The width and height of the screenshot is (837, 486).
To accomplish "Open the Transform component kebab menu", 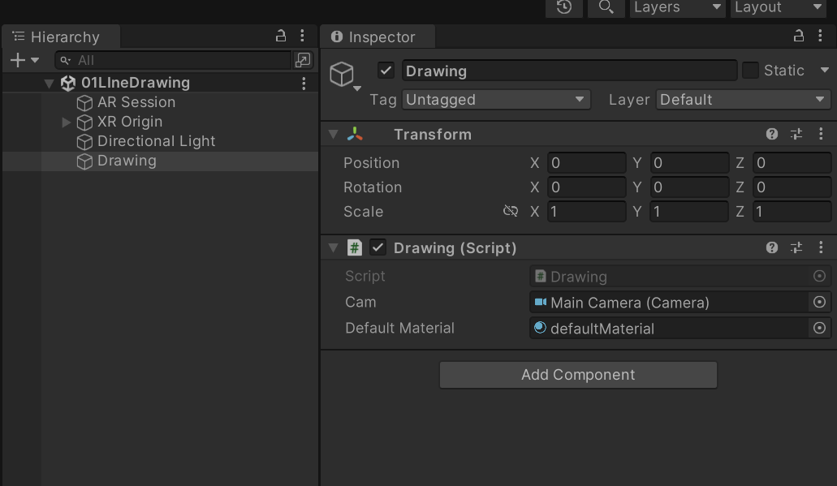I will 821,135.
